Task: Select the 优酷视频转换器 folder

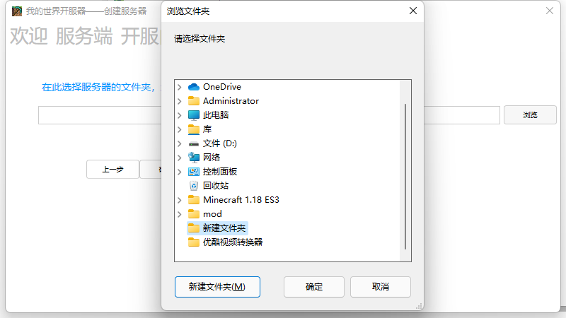Action: 225,242
